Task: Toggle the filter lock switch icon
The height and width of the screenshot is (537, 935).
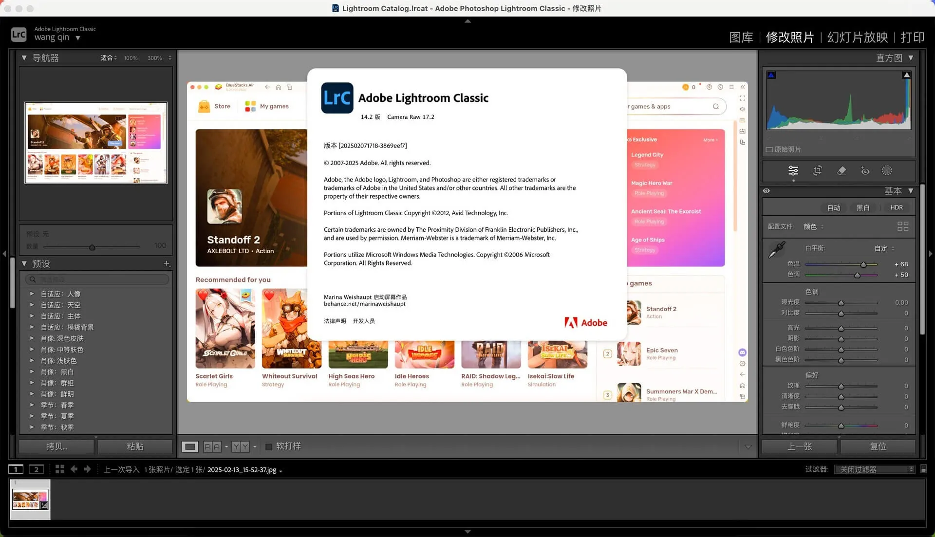Action: (923, 469)
